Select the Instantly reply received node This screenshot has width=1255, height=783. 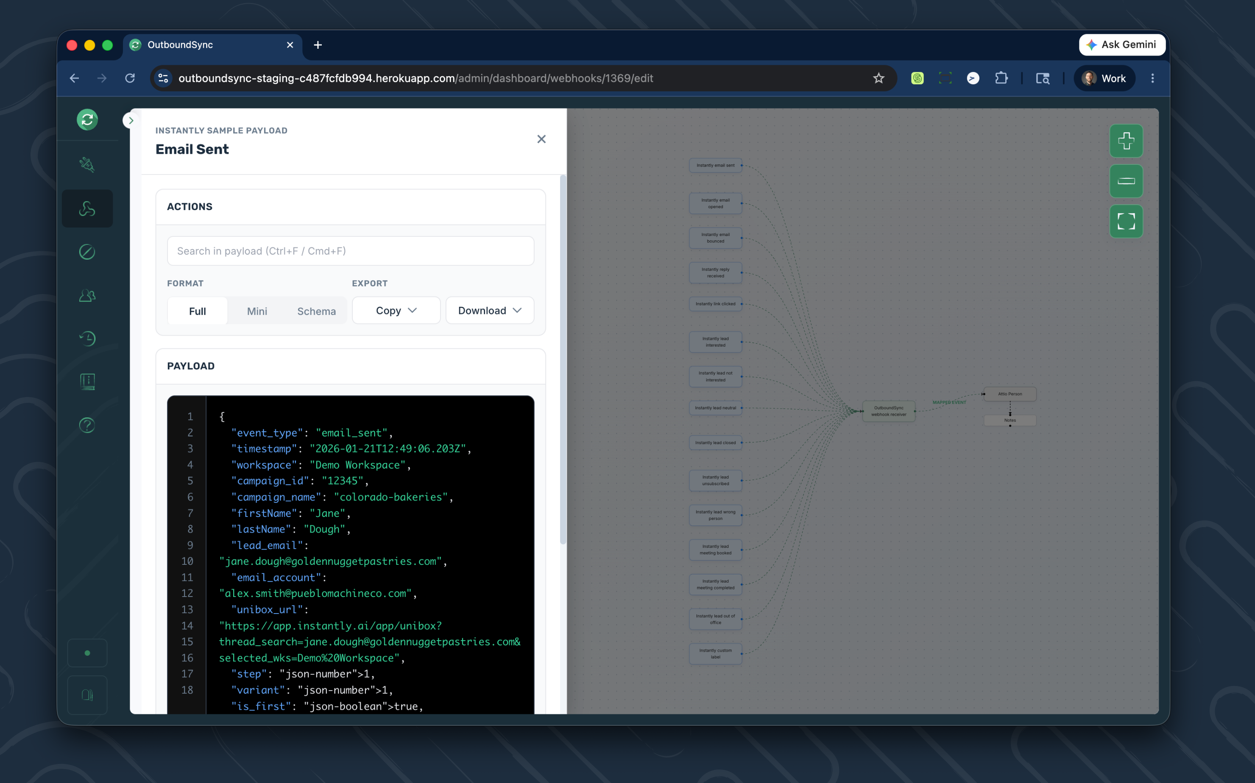tap(715, 272)
